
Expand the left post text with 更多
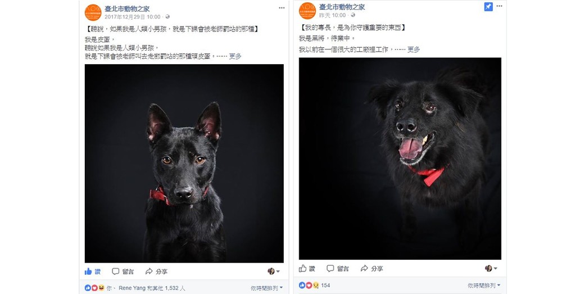[235, 56]
